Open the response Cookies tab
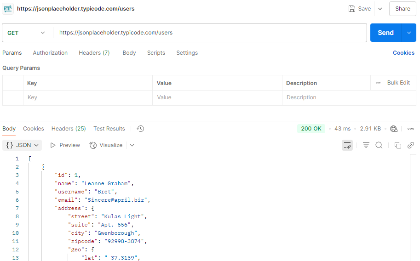The height and width of the screenshot is (261, 420). point(34,129)
